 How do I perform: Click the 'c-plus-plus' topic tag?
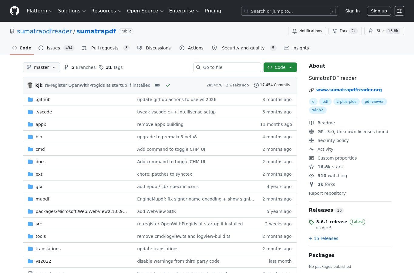point(346,102)
